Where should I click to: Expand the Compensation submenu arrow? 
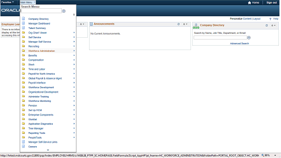[74, 60]
